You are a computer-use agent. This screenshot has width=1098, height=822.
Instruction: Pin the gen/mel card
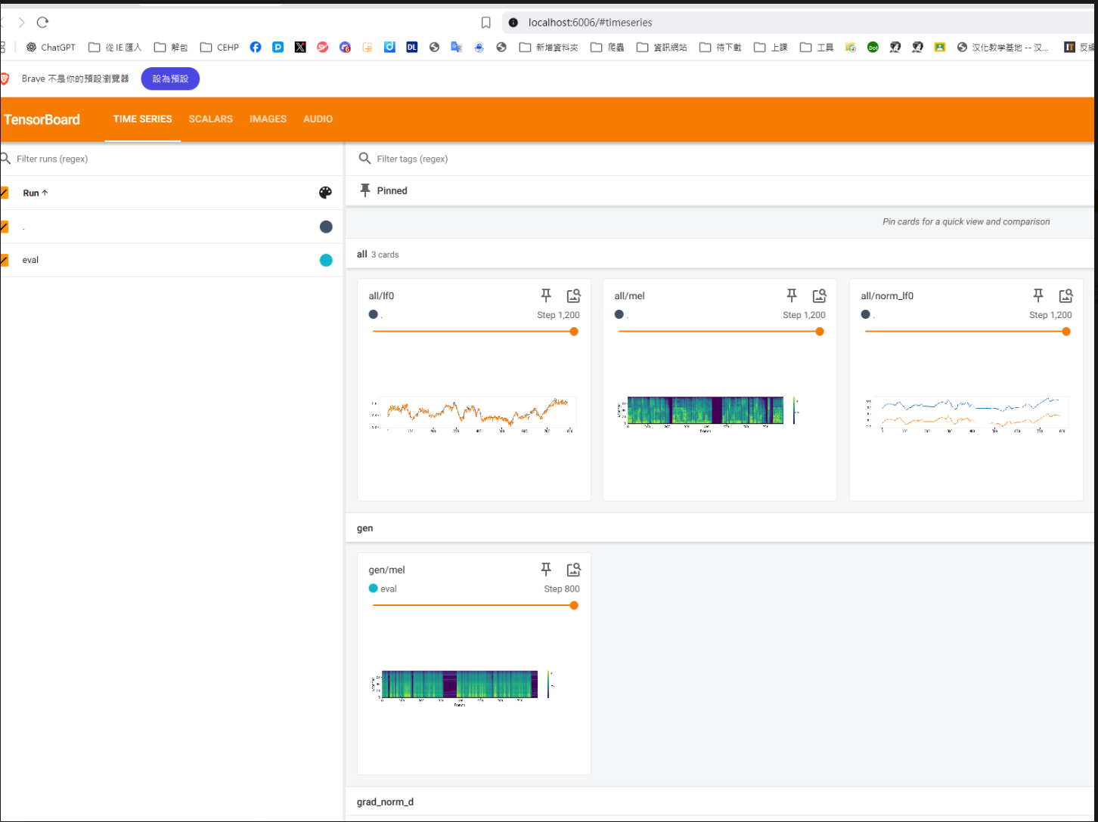(x=546, y=570)
